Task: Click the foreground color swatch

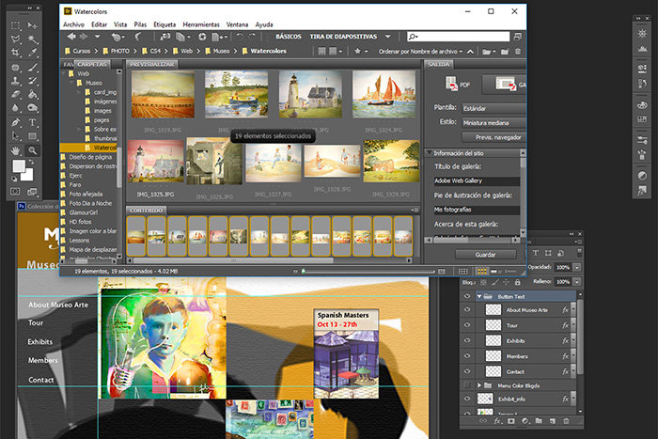Action: point(19,166)
